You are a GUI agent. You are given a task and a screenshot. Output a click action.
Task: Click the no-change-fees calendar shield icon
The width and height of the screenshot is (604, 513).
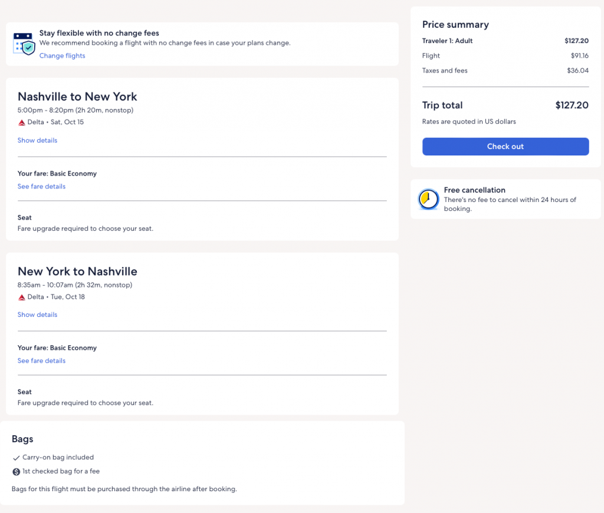pyautogui.click(x=24, y=44)
